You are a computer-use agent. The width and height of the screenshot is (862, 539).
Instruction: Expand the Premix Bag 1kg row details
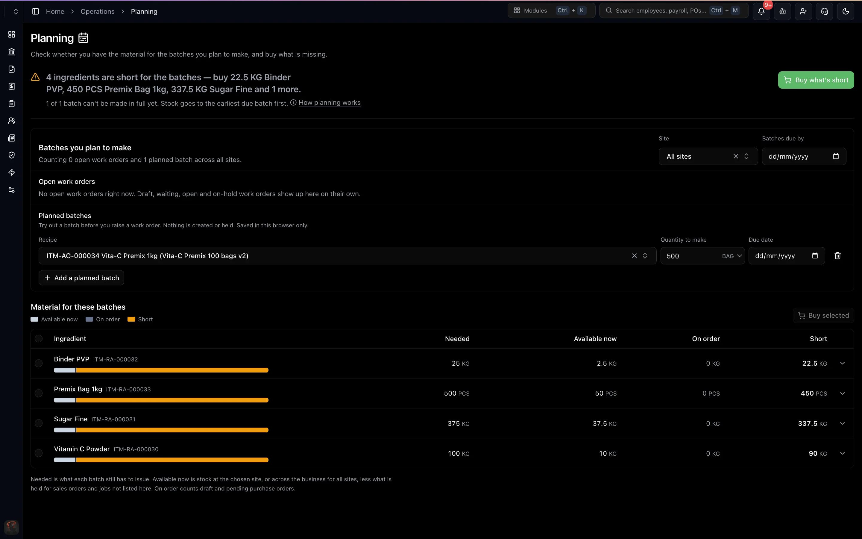pyautogui.click(x=842, y=393)
